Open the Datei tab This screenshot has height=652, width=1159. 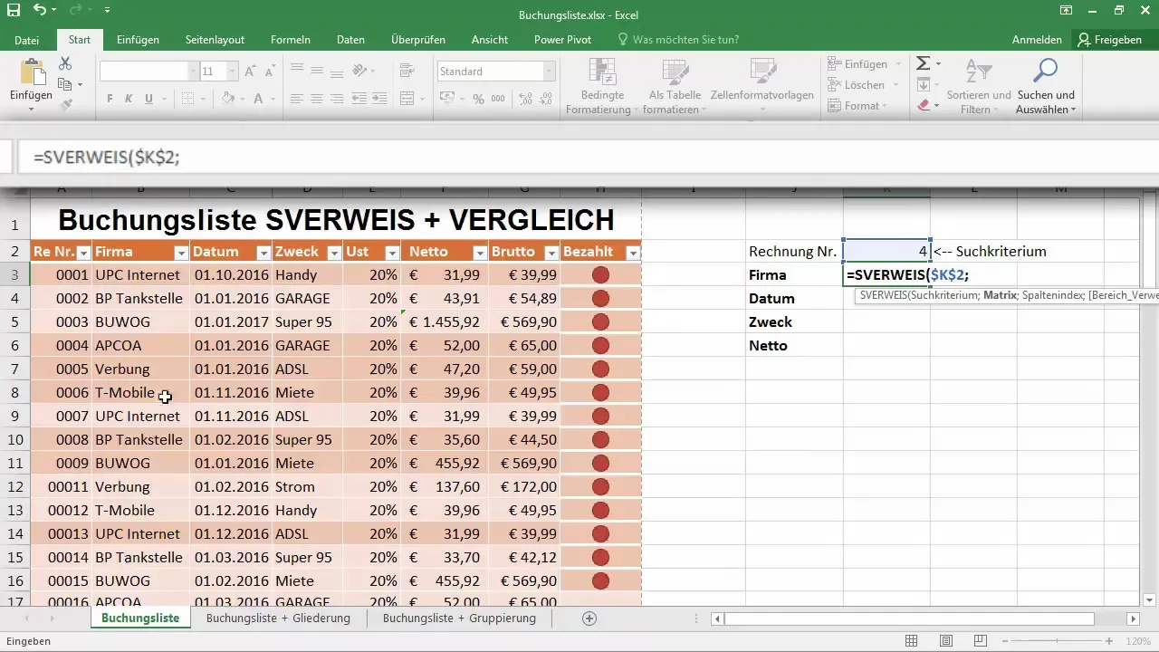[x=27, y=40]
